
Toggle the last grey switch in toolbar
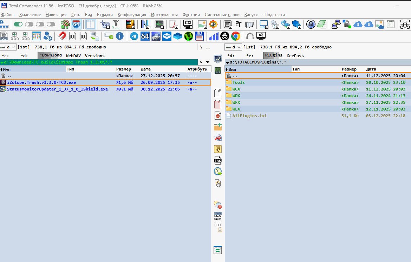[x=51, y=24]
